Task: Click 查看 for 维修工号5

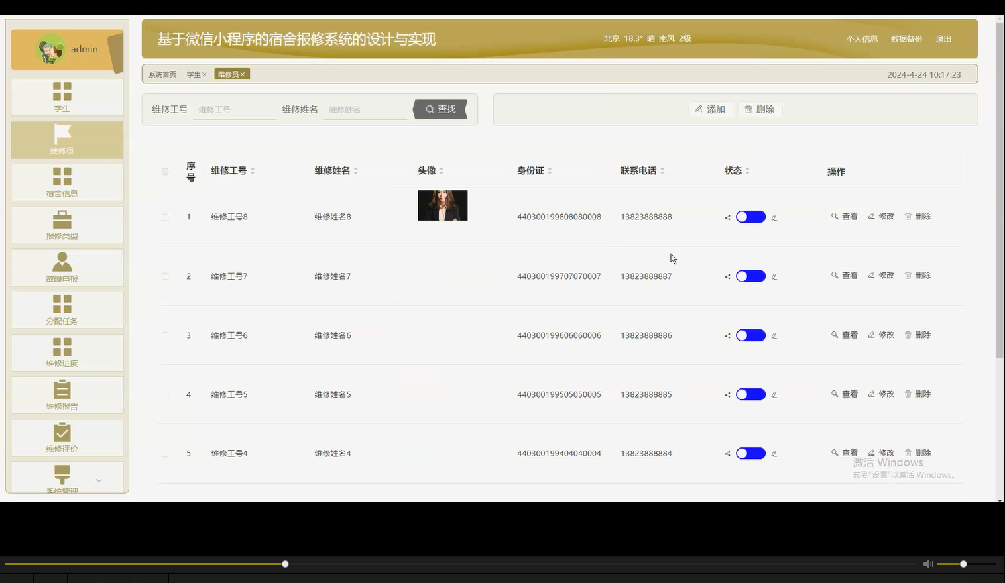Action: 845,394
